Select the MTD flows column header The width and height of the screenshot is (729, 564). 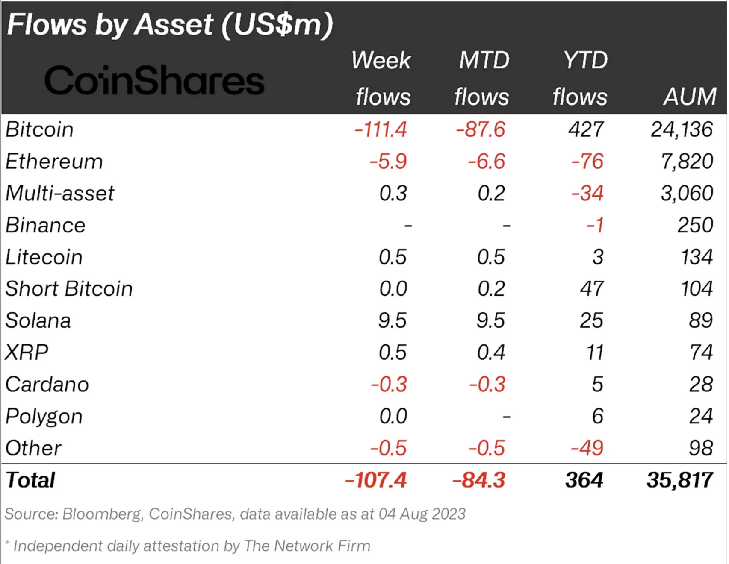(x=482, y=78)
